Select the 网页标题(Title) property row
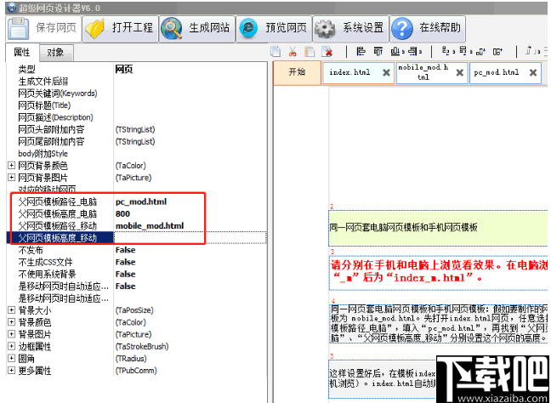The height and width of the screenshot is (403, 551). tap(136, 105)
